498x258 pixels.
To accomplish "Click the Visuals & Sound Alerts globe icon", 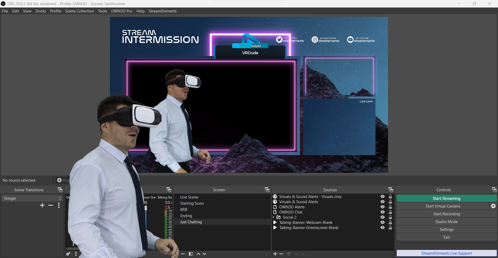I will (x=275, y=202).
